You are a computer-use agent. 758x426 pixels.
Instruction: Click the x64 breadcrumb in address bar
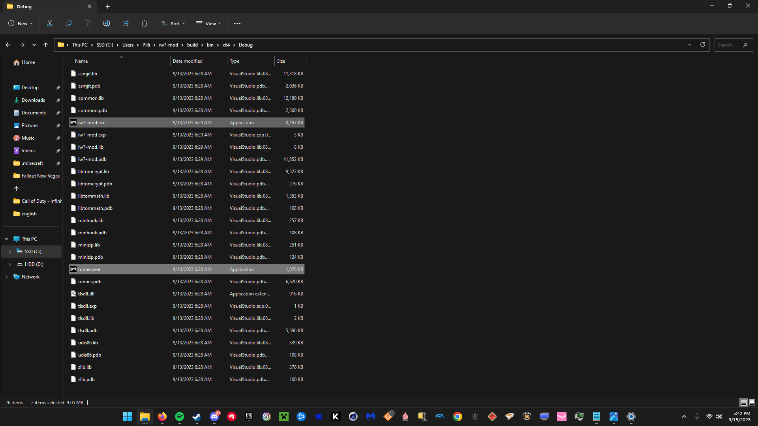tap(226, 45)
